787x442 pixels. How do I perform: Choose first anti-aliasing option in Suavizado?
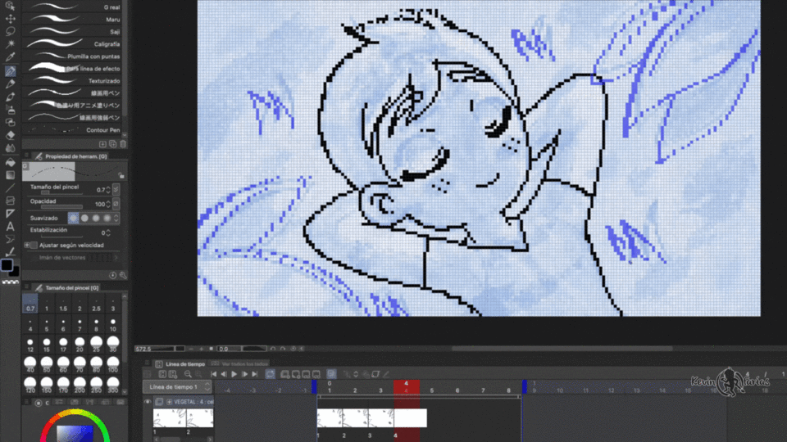[x=73, y=218]
